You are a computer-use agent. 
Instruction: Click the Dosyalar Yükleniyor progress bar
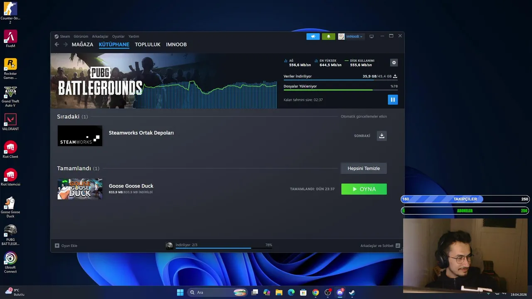pos(340,90)
